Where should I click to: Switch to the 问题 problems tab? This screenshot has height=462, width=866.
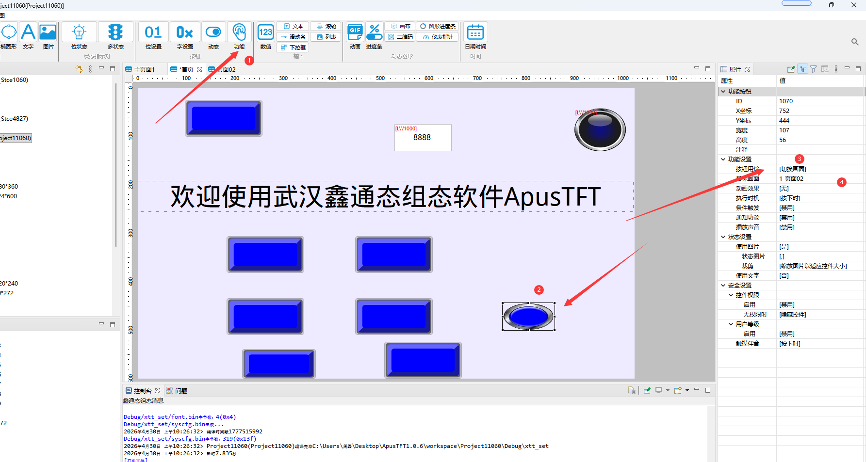[x=177, y=391]
